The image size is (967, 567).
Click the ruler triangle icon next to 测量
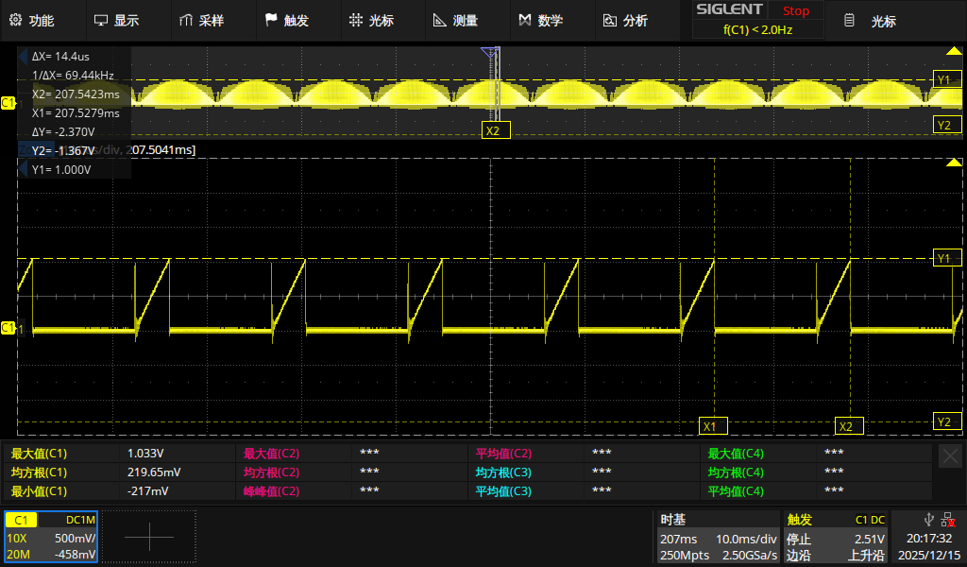pos(440,21)
